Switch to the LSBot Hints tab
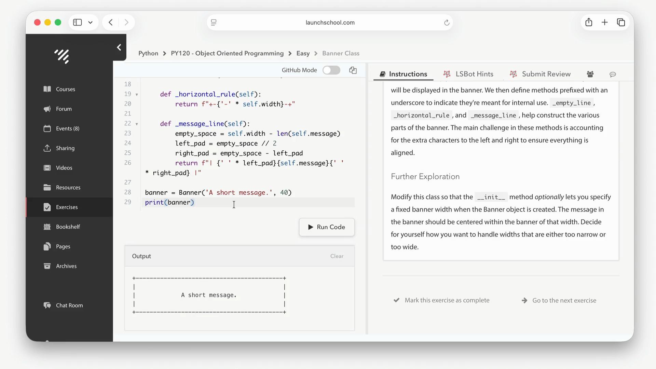 474,74
